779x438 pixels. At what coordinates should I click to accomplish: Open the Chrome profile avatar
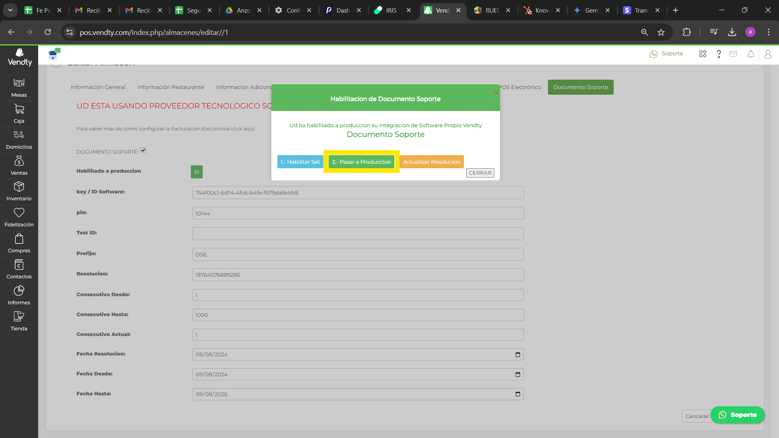(x=750, y=32)
